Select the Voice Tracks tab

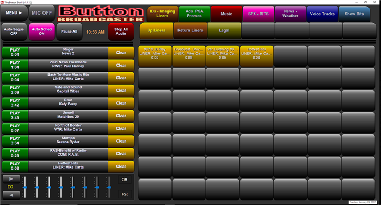click(x=322, y=14)
